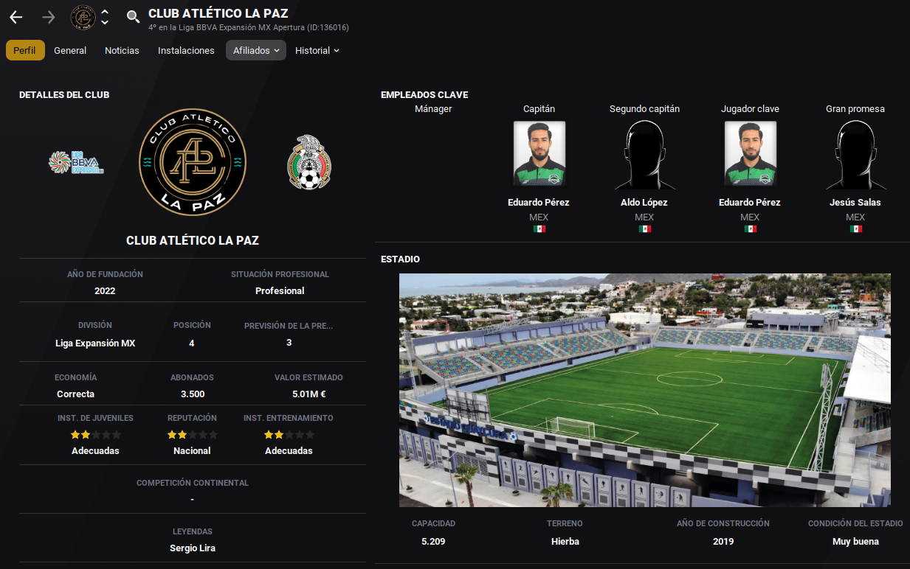Click the Nacional reputation value

(x=192, y=450)
